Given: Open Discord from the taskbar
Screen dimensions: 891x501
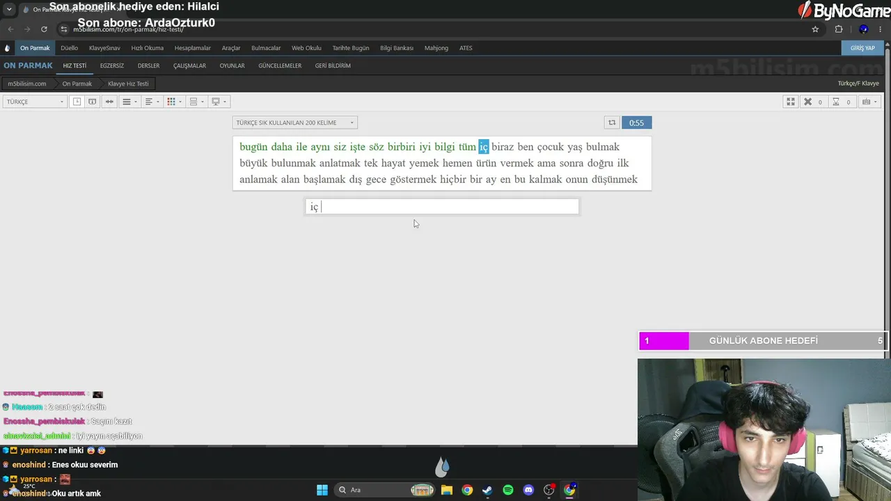Looking at the screenshot, I should click(528, 490).
